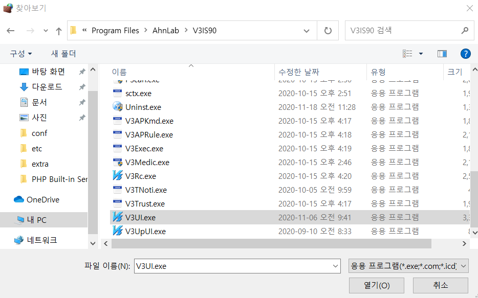Sort by 크기 column header
Image resolution: width=478 pixels, height=298 pixels.
pos(455,72)
